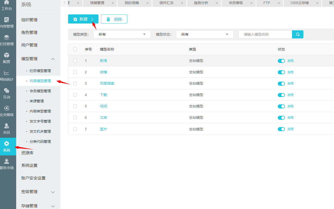Click the search magnifier button
The width and height of the screenshot is (334, 209).
298,34
